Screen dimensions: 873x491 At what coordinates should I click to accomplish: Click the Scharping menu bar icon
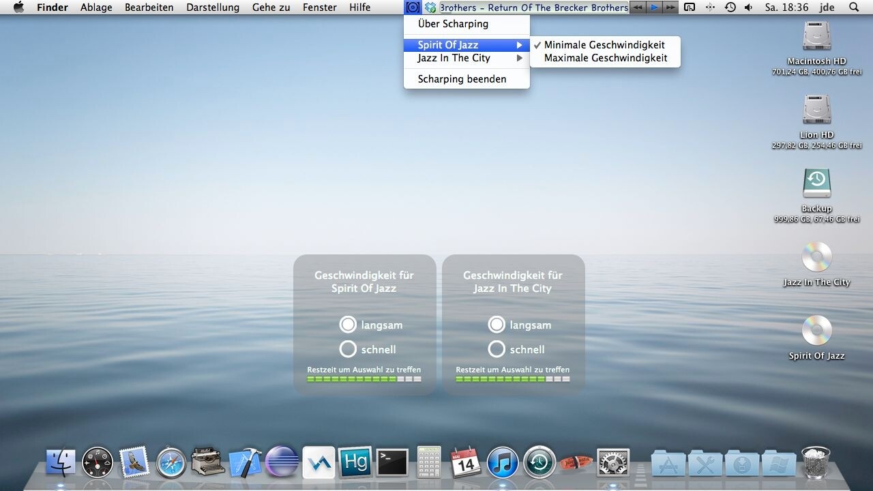coord(412,8)
